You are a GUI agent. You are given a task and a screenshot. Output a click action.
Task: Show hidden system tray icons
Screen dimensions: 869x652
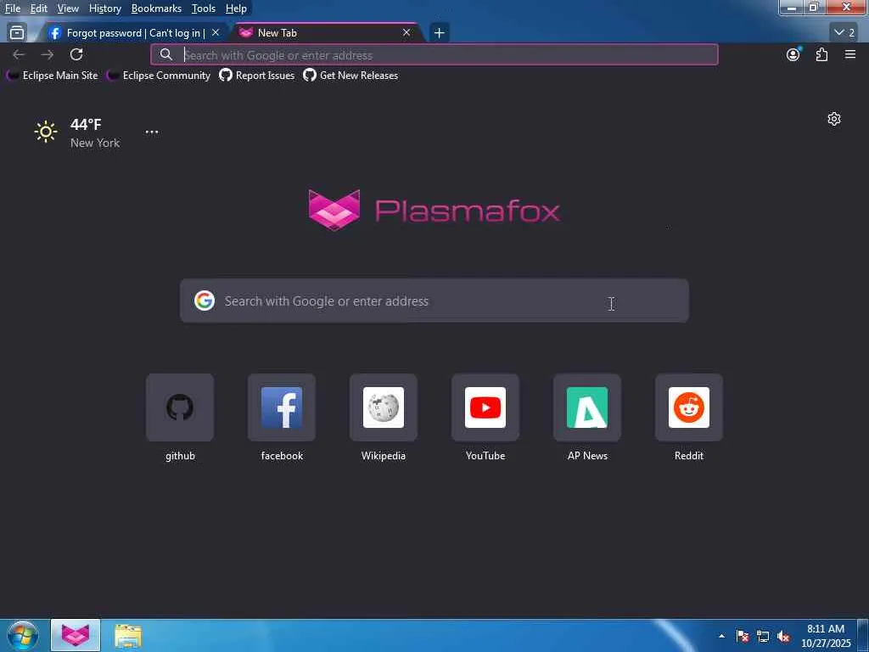pos(721,636)
